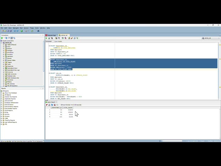Click the Redo toolbar icon
221x166 pixels.
pyautogui.click(x=18, y=31)
